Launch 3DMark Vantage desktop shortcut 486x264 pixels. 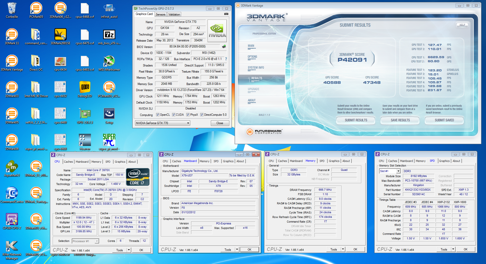point(12,63)
